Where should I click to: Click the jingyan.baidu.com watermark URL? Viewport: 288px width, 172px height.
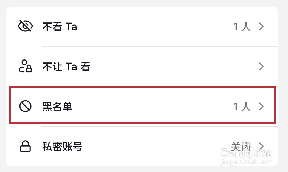point(246,162)
